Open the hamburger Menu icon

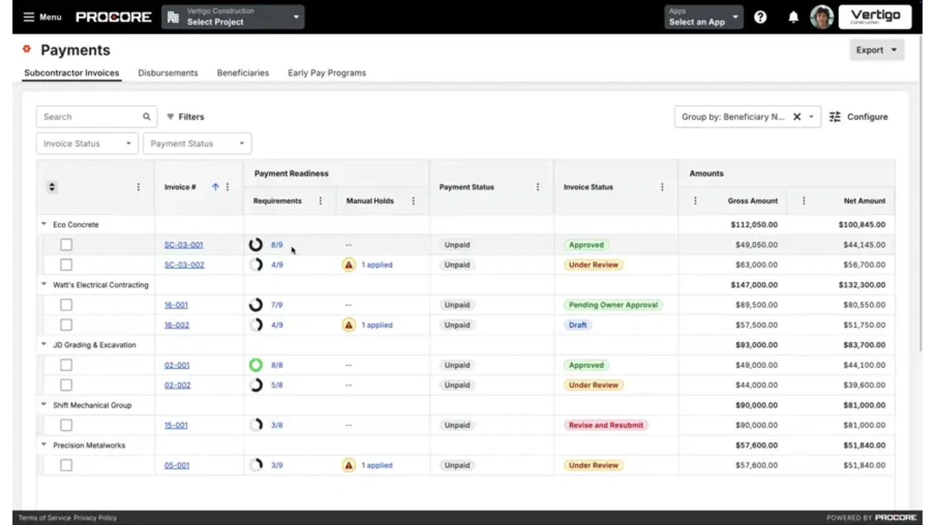[x=29, y=17]
